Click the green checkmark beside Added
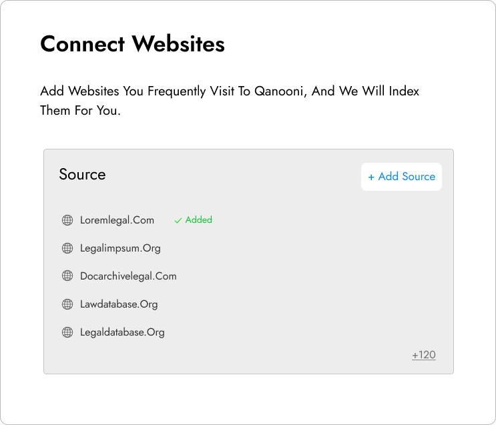The height and width of the screenshot is (425, 496). [178, 220]
